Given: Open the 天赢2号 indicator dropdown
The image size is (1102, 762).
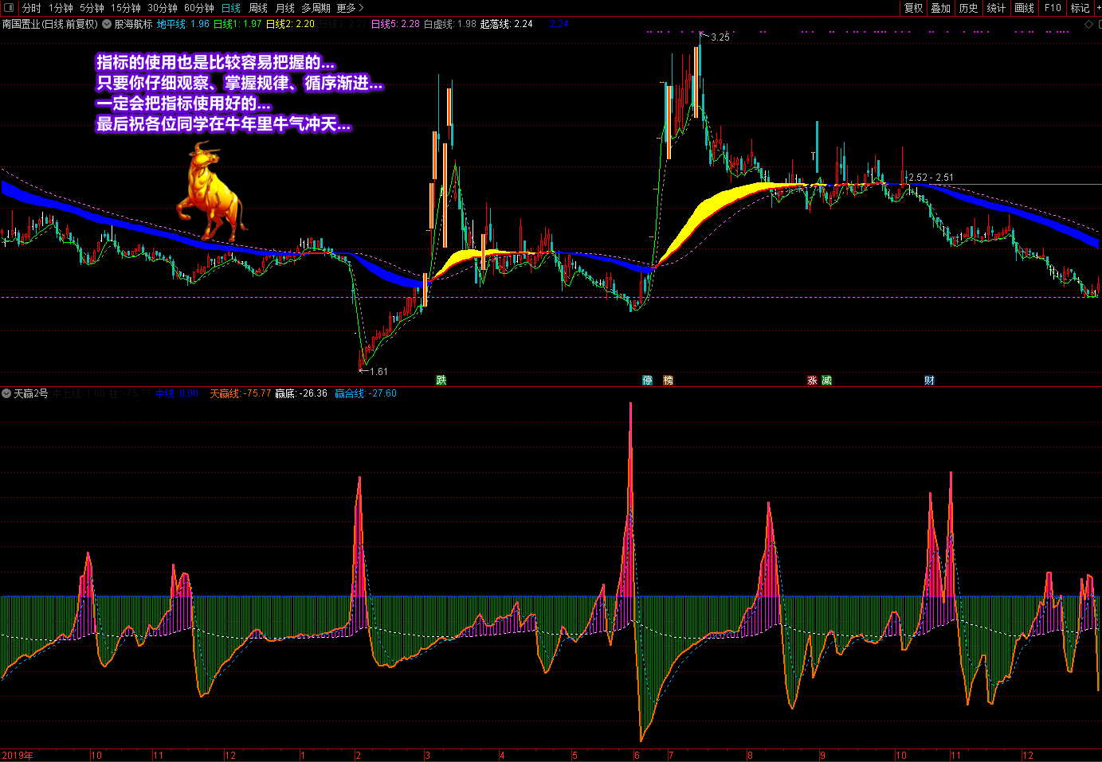Looking at the screenshot, I should point(6,393).
